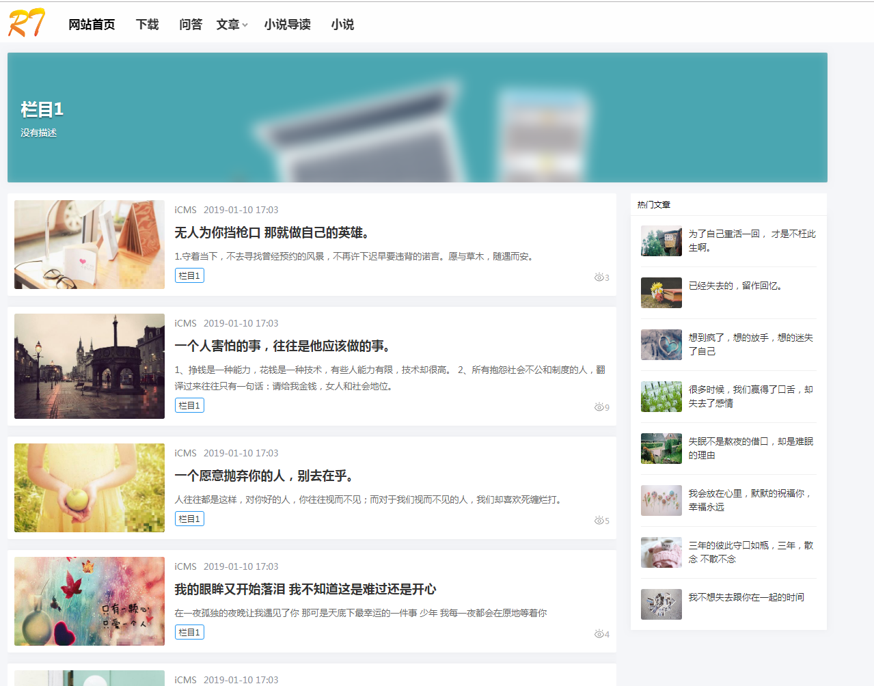Click the 栏目1 tag under 一个愿意抛弃你的人
Screen dimensions: 874x686
coord(189,519)
